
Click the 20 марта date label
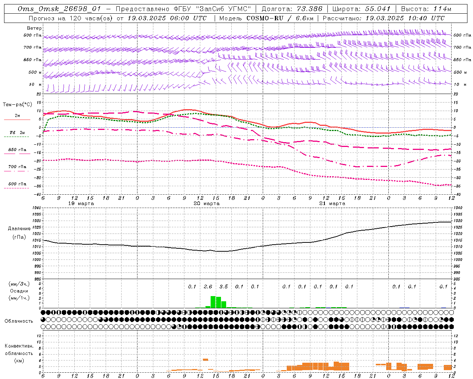[x=207, y=204]
